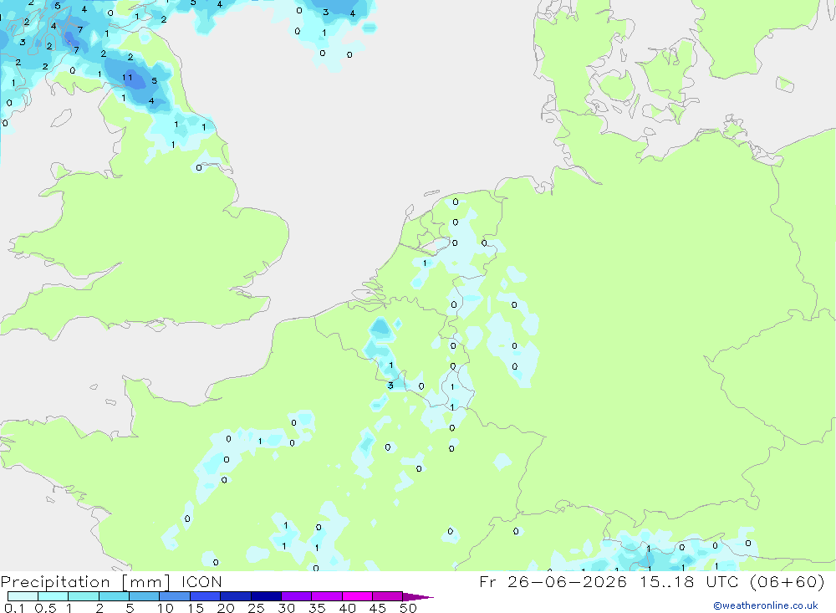Click the 'Fr 26-06-2026' date text
The image size is (836, 613).
pyautogui.click(x=553, y=582)
